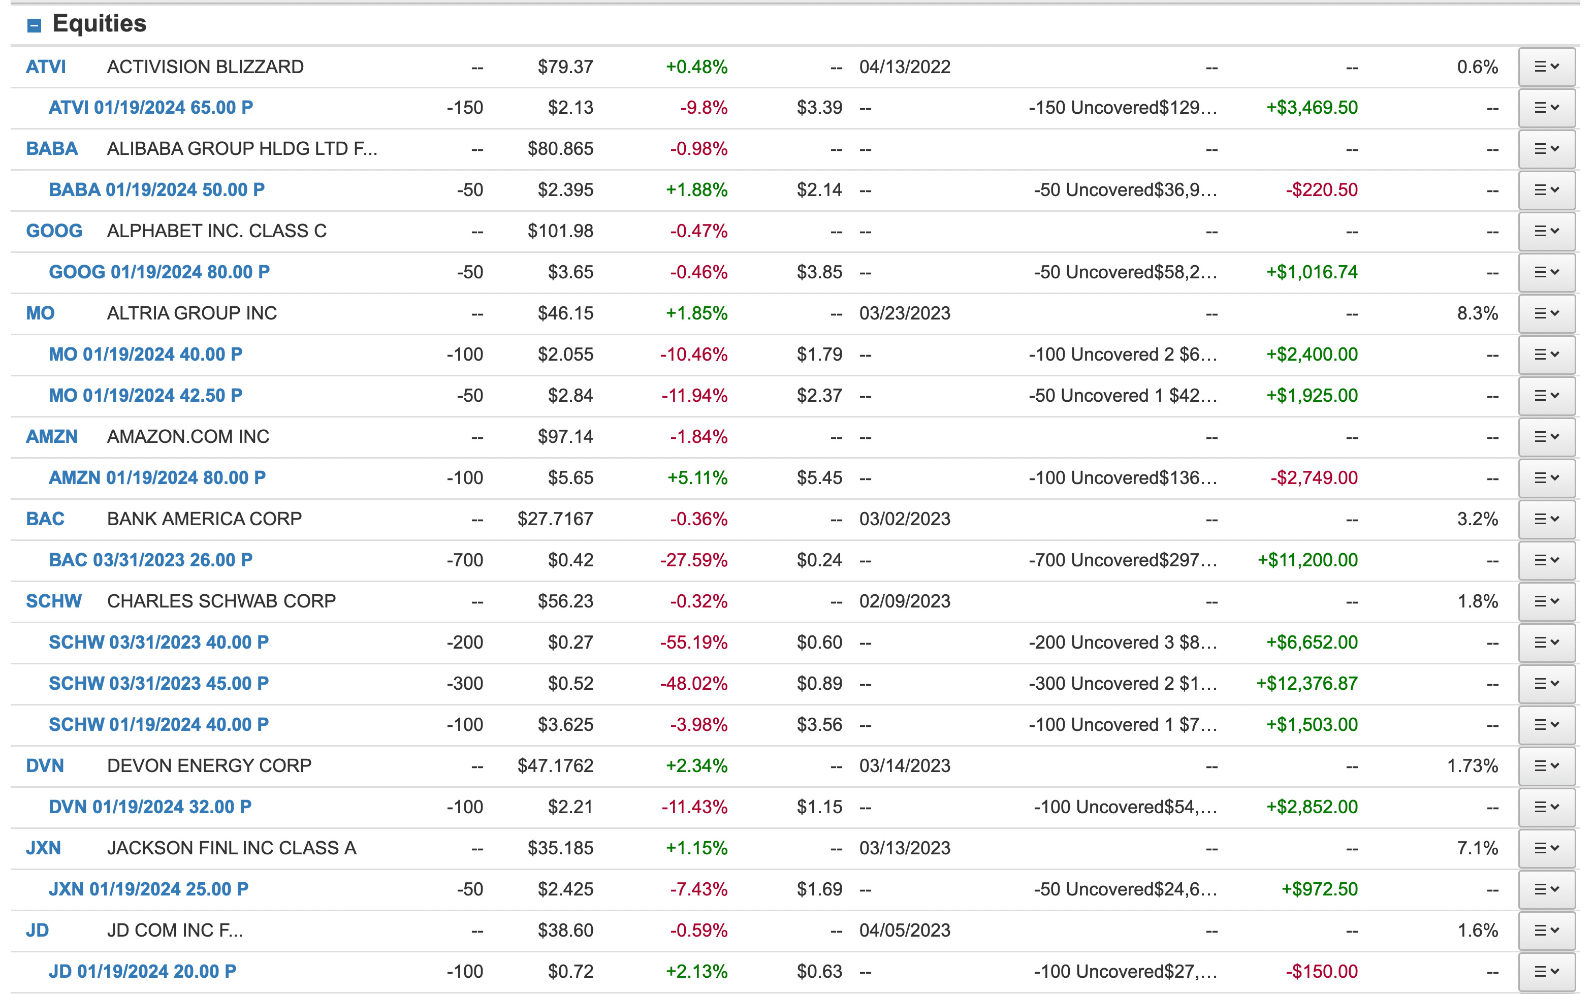
Task: Collapse the Equities section
Action: click(34, 25)
